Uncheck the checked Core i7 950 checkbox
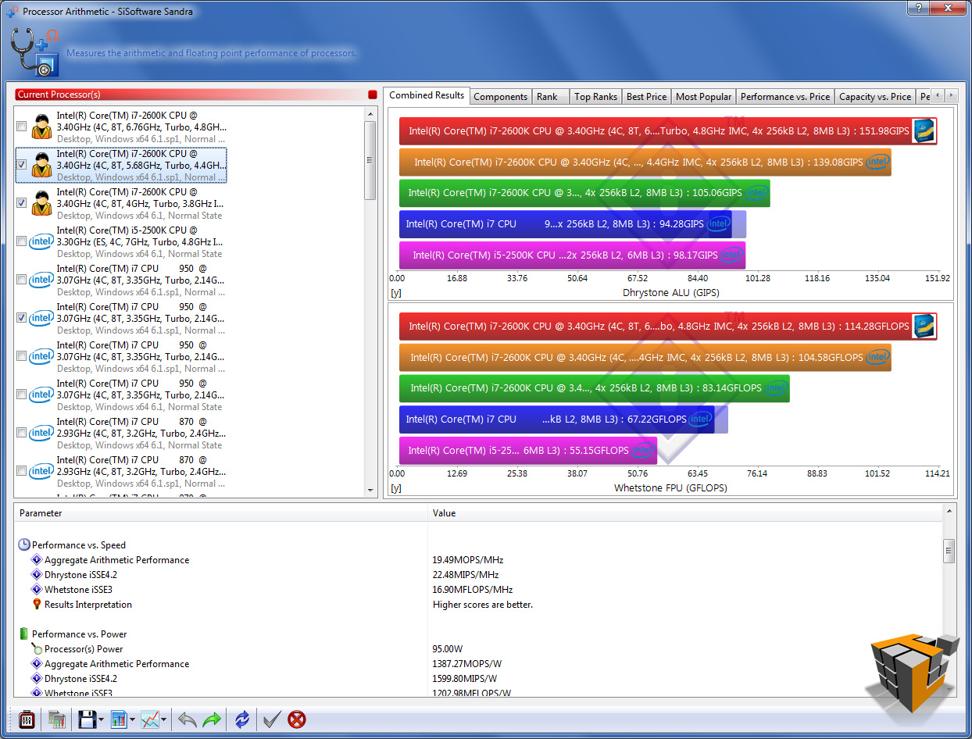Viewport: 972px width, 739px height. [x=22, y=318]
